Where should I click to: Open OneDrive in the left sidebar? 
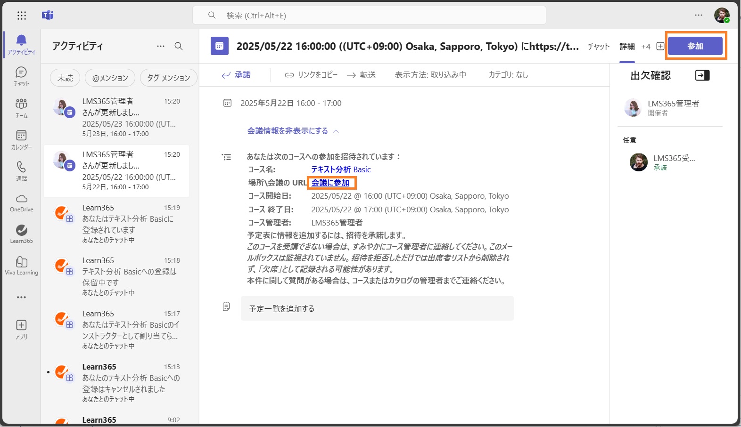[x=21, y=202]
